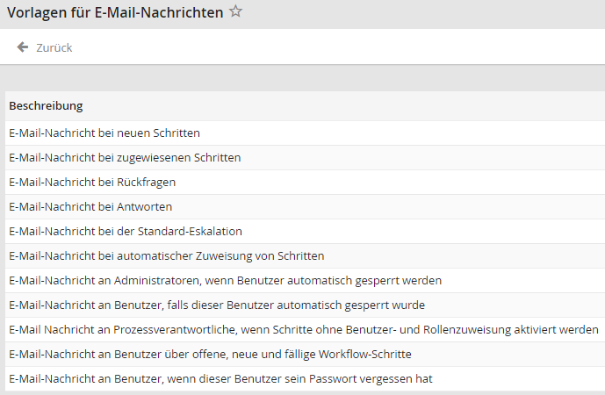The height and width of the screenshot is (395, 605).
Task: Go back via the Zurück label
Action: coord(54,48)
